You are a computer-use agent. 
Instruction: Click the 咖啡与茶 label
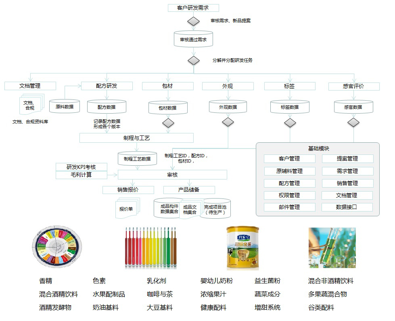point(160,294)
